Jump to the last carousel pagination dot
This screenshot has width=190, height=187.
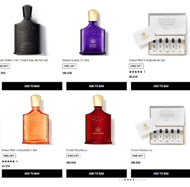pos(144,180)
